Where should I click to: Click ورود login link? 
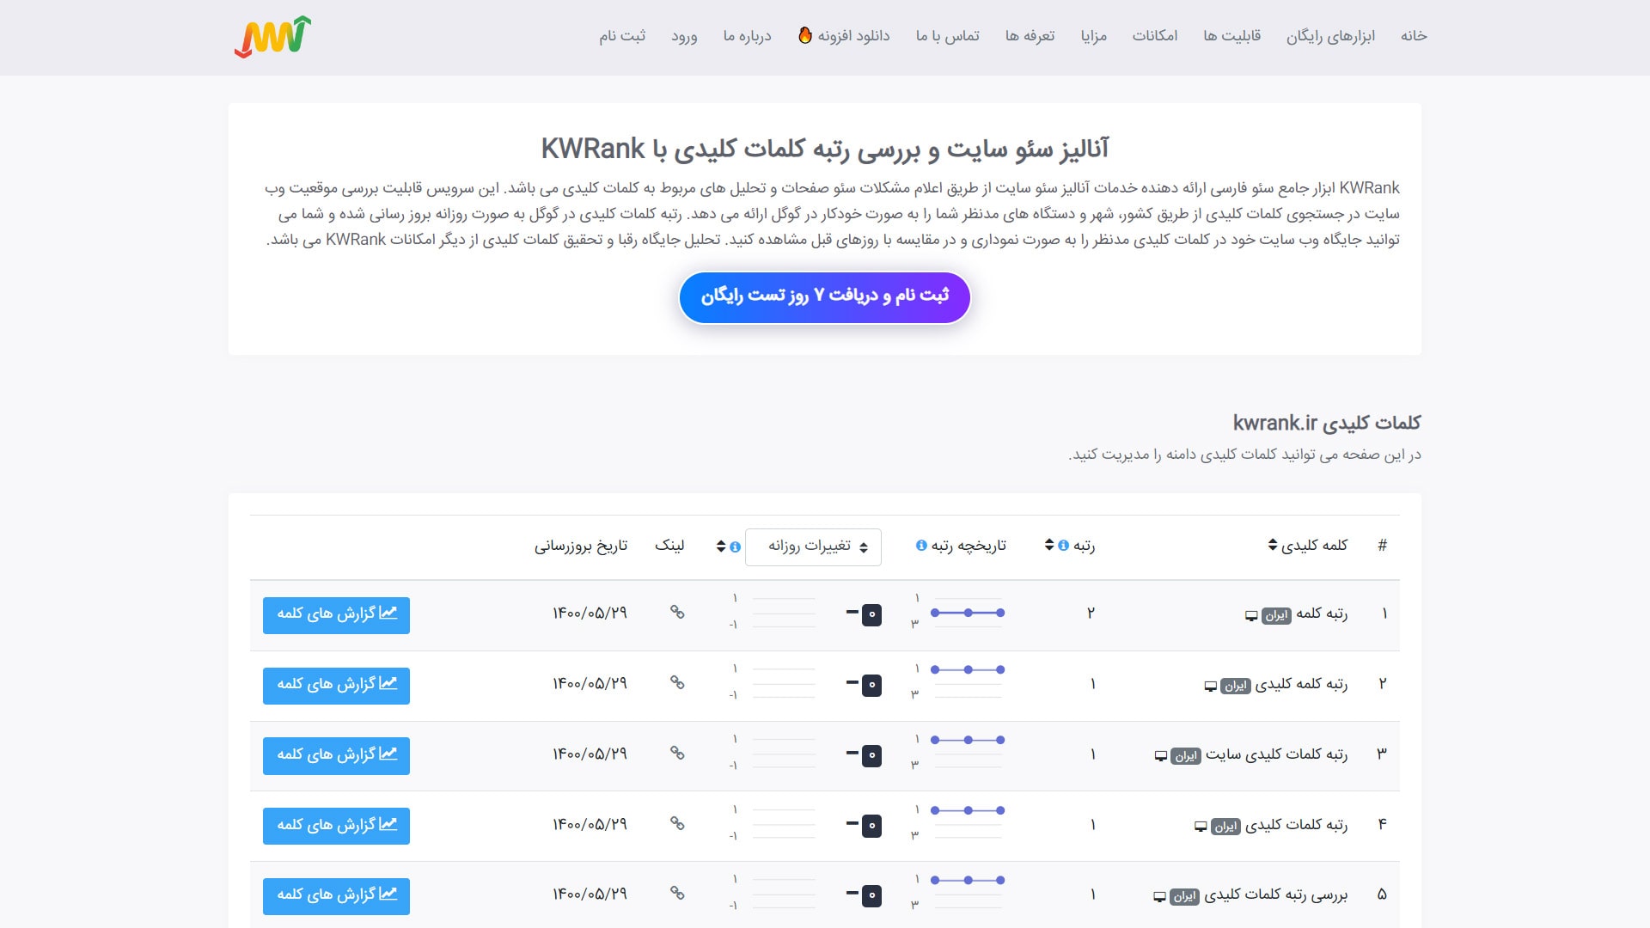[x=684, y=36]
